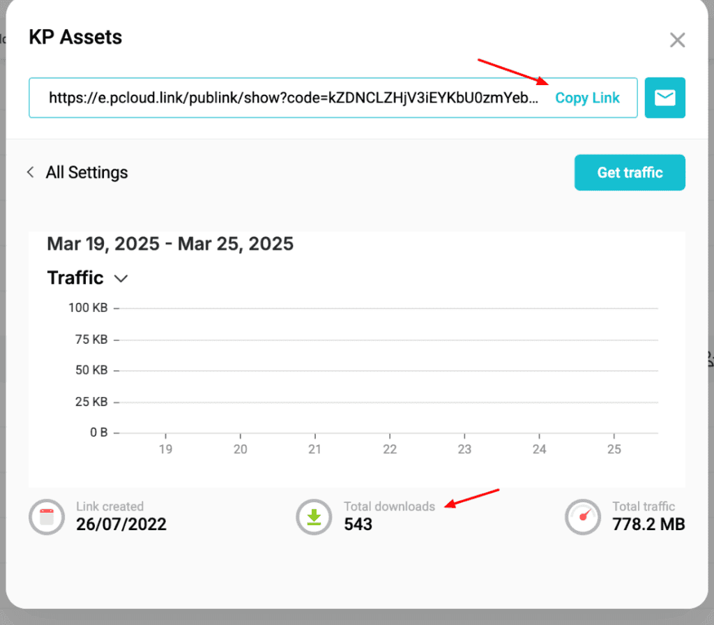Click the speedometer icon beside Total traffic
This screenshot has height=625, width=714.
pos(583,517)
